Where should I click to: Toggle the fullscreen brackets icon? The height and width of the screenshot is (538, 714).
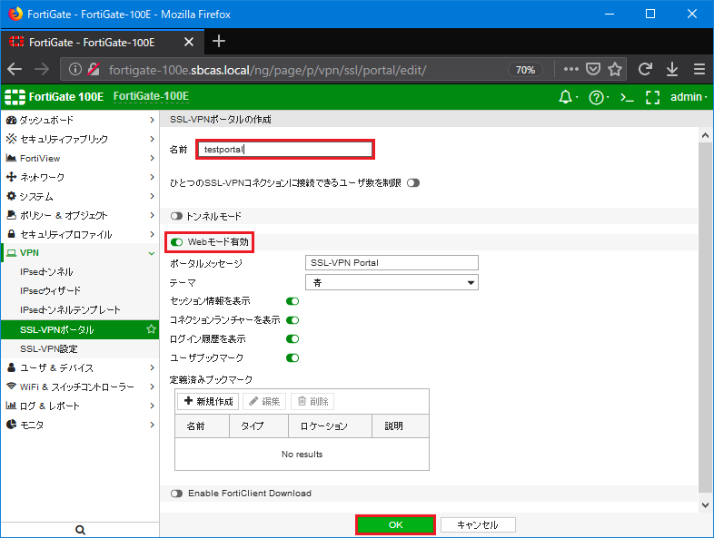(x=652, y=97)
